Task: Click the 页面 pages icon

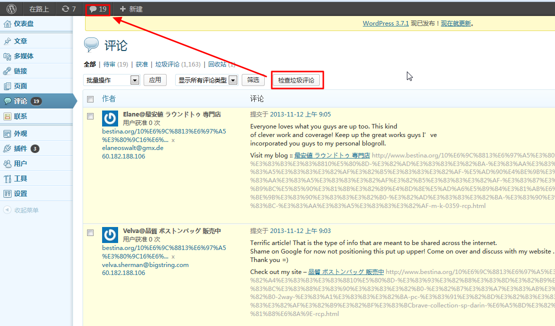Action: 7,86
